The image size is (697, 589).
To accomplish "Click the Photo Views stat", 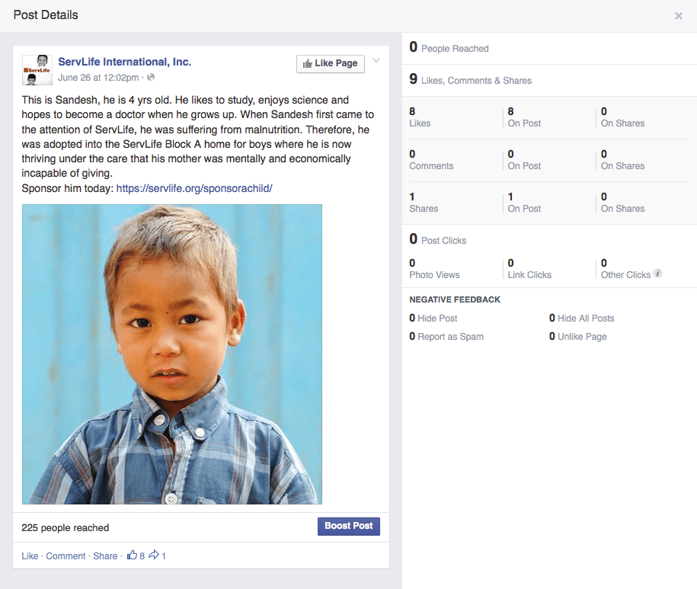I will (434, 274).
